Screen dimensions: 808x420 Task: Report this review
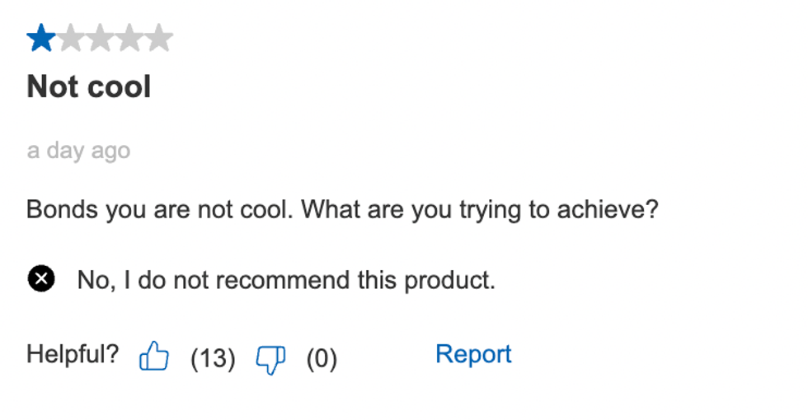click(473, 354)
